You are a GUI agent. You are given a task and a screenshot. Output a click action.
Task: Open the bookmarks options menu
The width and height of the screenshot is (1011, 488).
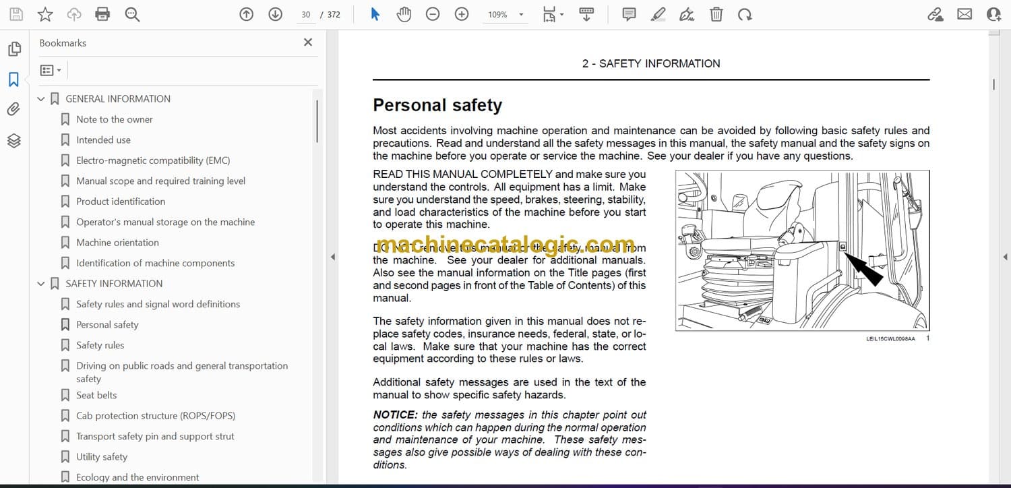[x=51, y=70]
